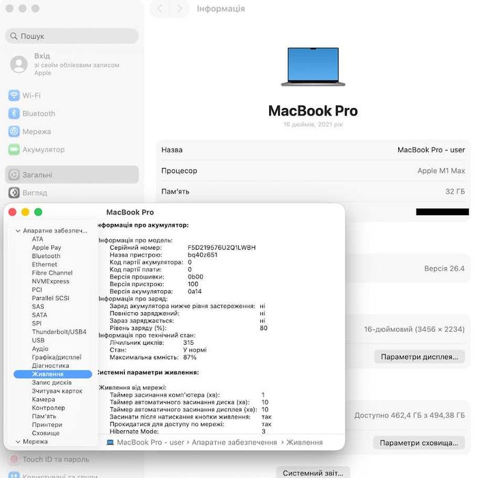The height and width of the screenshot is (478, 478).
Task: Select Apple Pay in hardware tree
Action: click(46, 247)
